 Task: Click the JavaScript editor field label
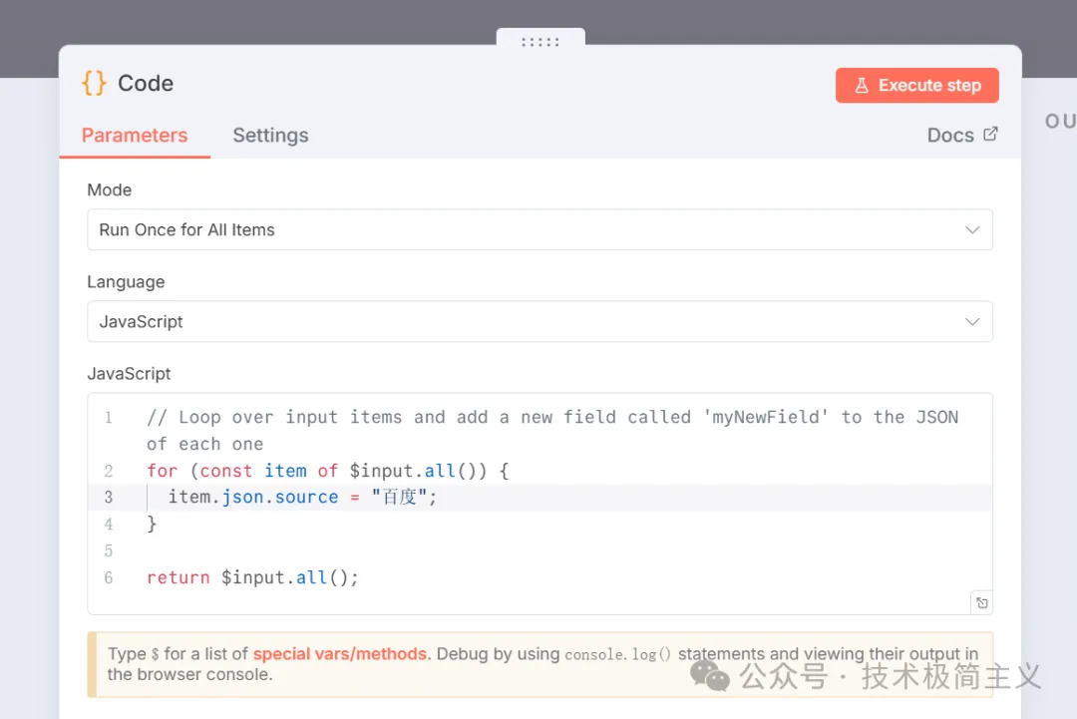[x=129, y=374]
